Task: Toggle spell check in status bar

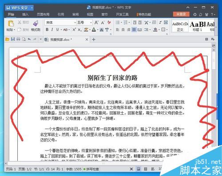Action: tap(91, 169)
